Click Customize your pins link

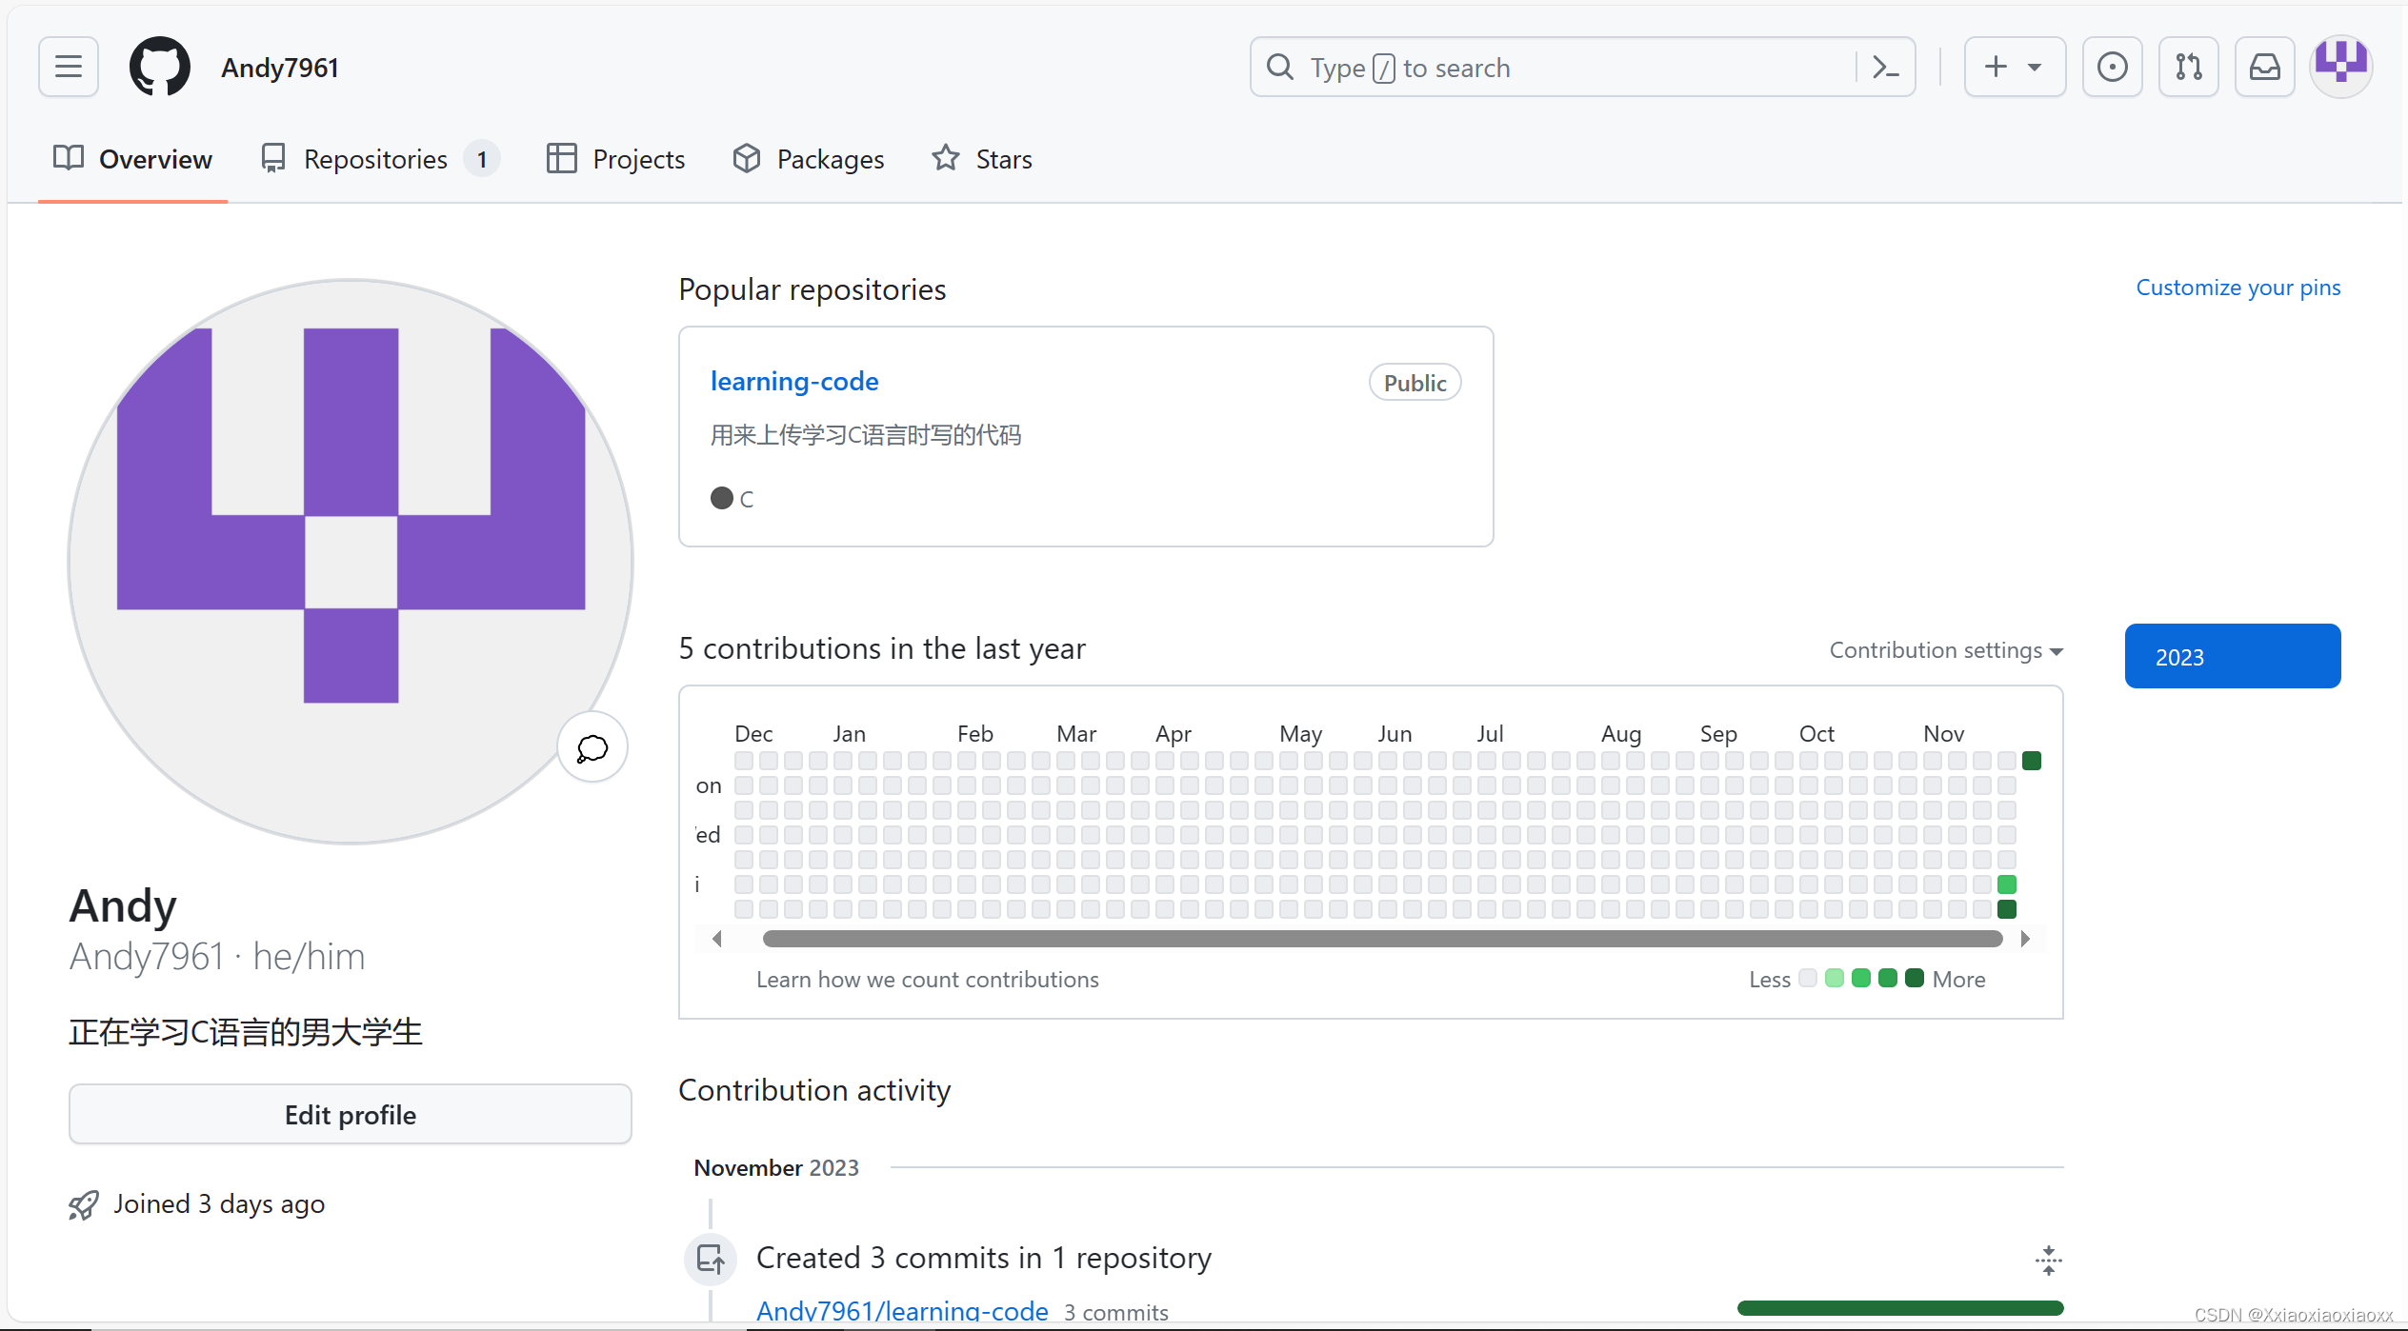[x=2237, y=288]
